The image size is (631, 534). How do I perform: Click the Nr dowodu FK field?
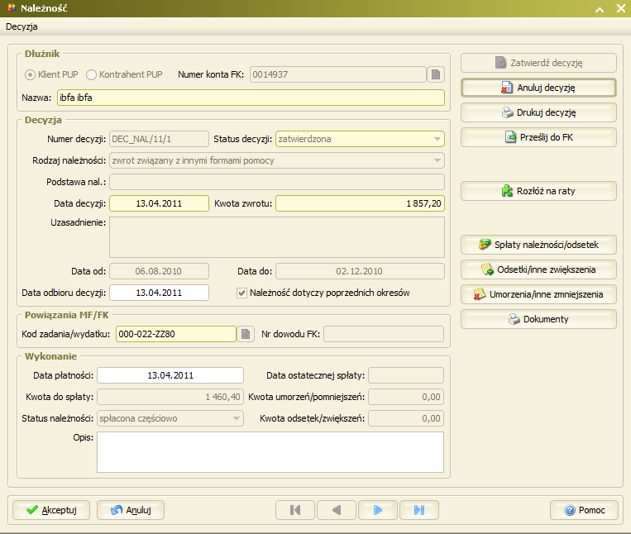[x=384, y=334]
